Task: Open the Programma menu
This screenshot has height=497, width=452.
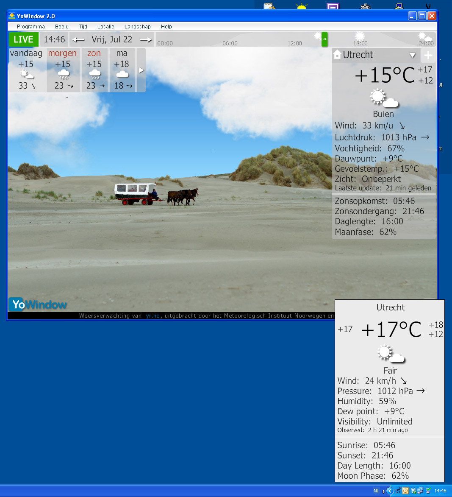Action: click(x=31, y=26)
